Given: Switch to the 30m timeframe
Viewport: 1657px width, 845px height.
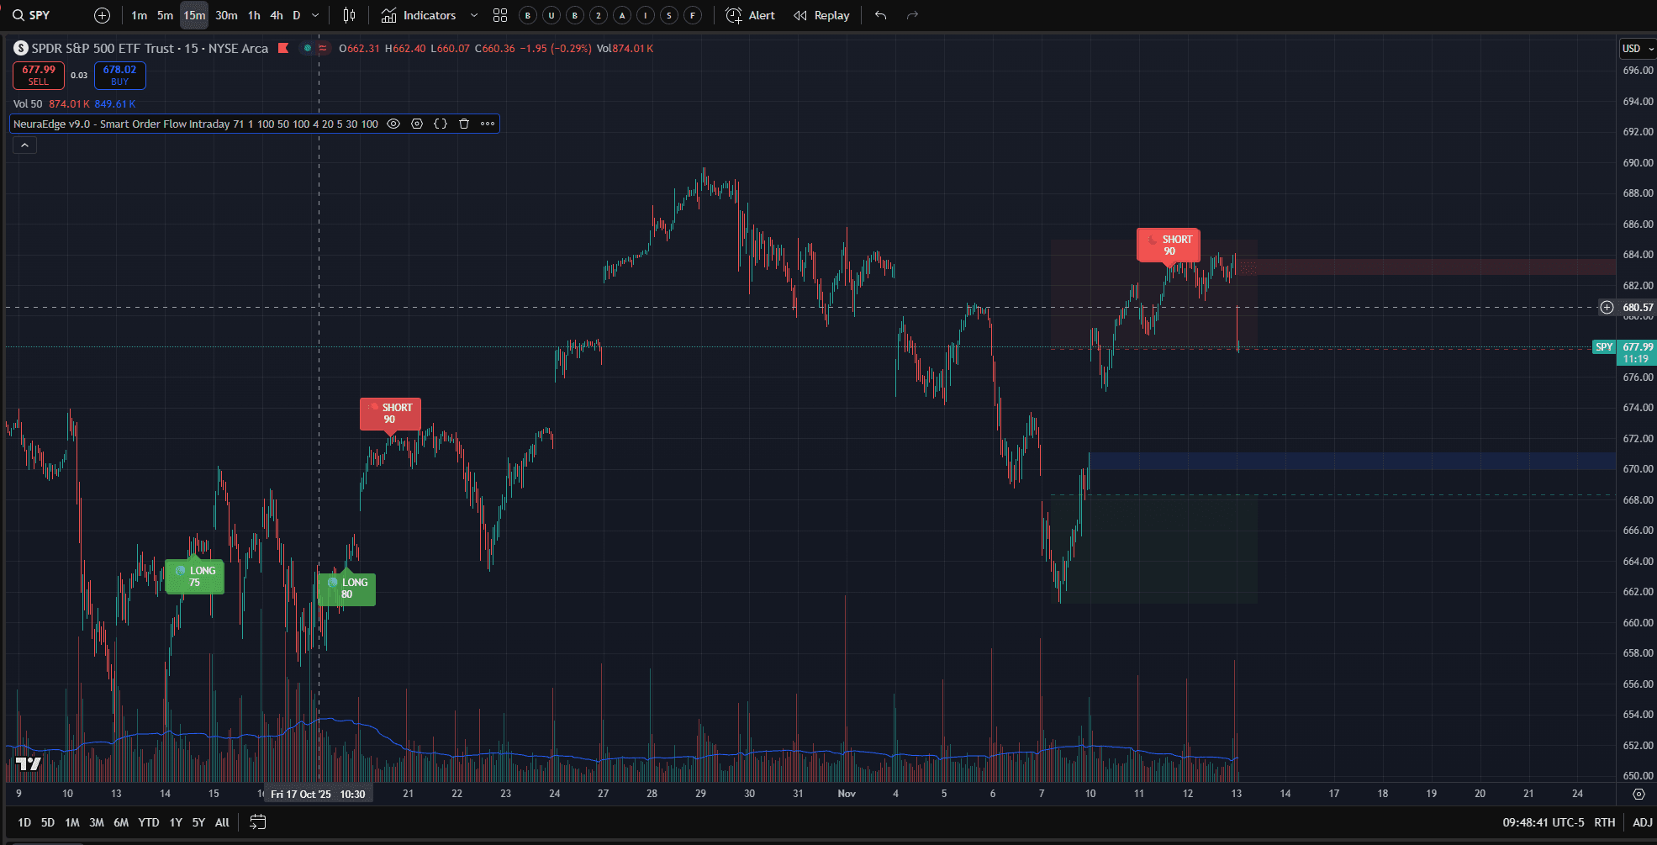Looking at the screenshot, I should tap(226, 15).
